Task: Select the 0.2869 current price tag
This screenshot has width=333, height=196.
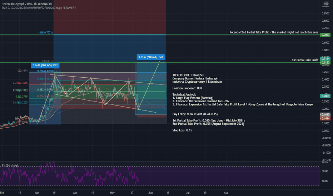Action: point(325,96)
